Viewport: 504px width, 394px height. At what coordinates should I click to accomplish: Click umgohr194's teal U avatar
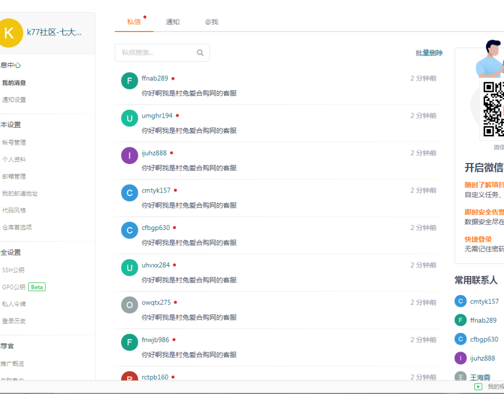(x=129, y=118)
